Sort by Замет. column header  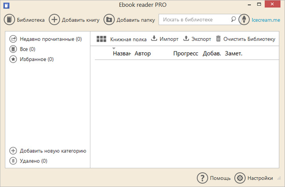tap(233, 53)
